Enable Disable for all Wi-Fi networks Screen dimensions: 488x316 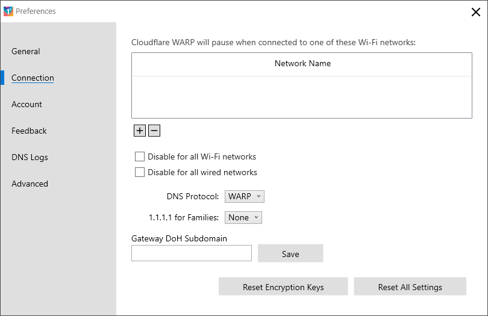point(140,156)
